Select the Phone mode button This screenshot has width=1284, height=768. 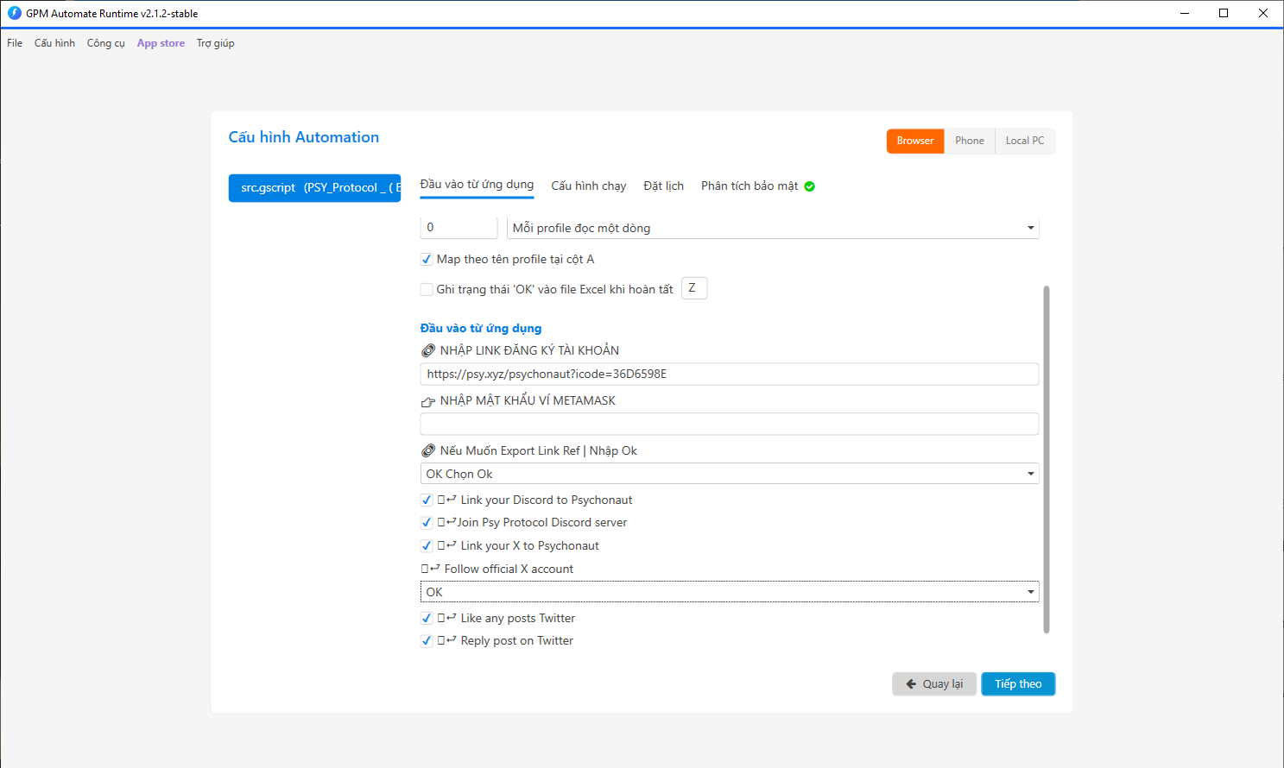pos(969,141)
